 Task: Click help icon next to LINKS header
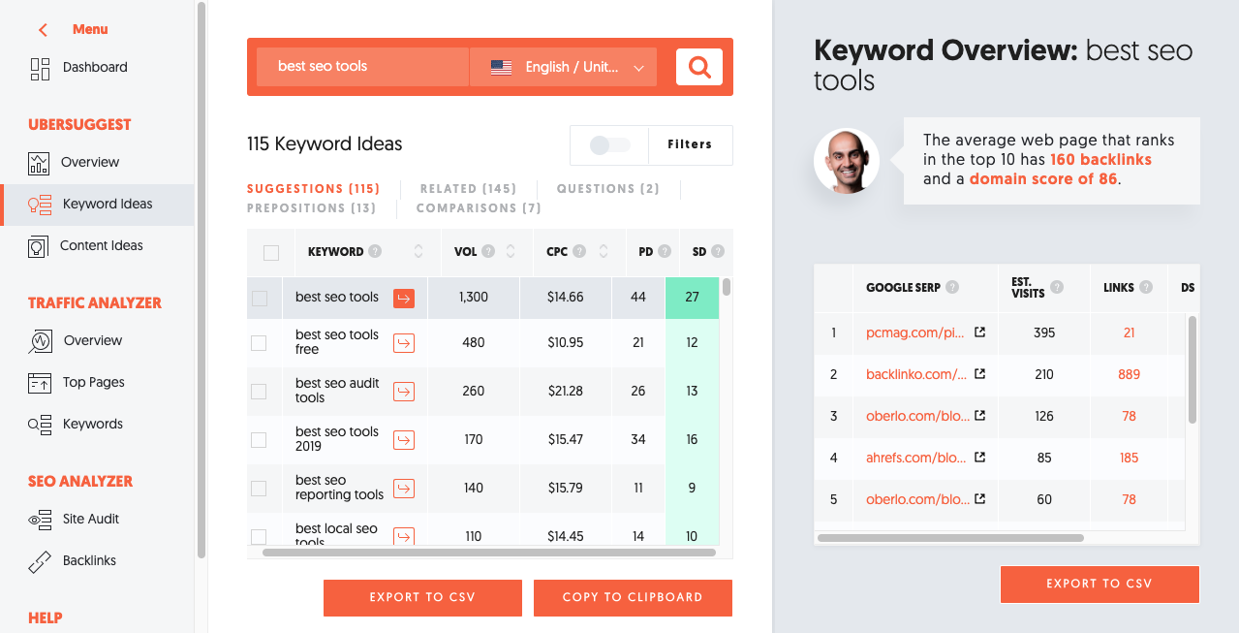(x=1146, y=287)
